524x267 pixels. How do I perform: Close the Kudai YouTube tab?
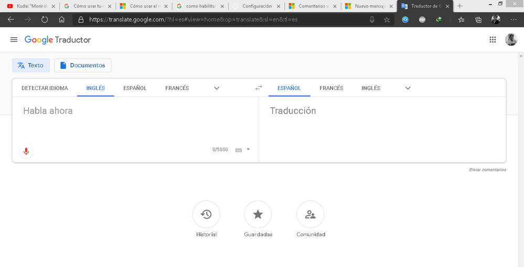click(53, 6)
